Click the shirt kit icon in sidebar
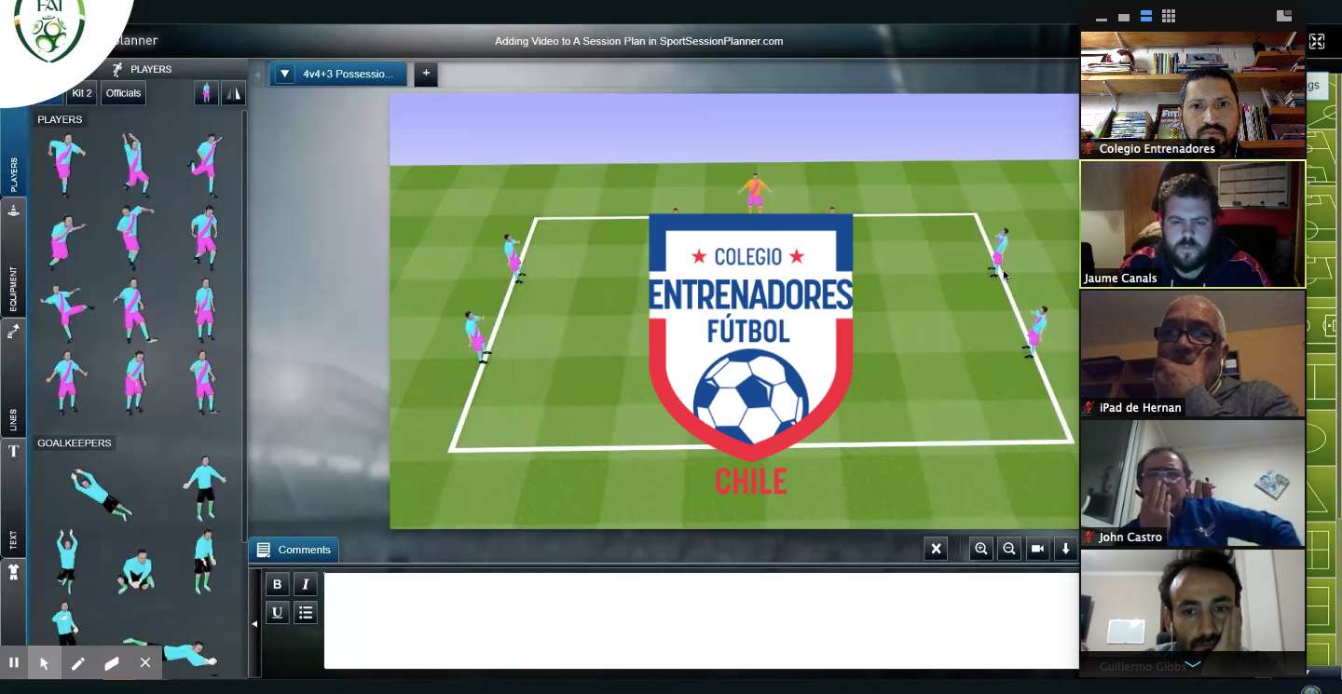Image resolution: width=1342 pixels, height=694 pixels. coord(13,572)
